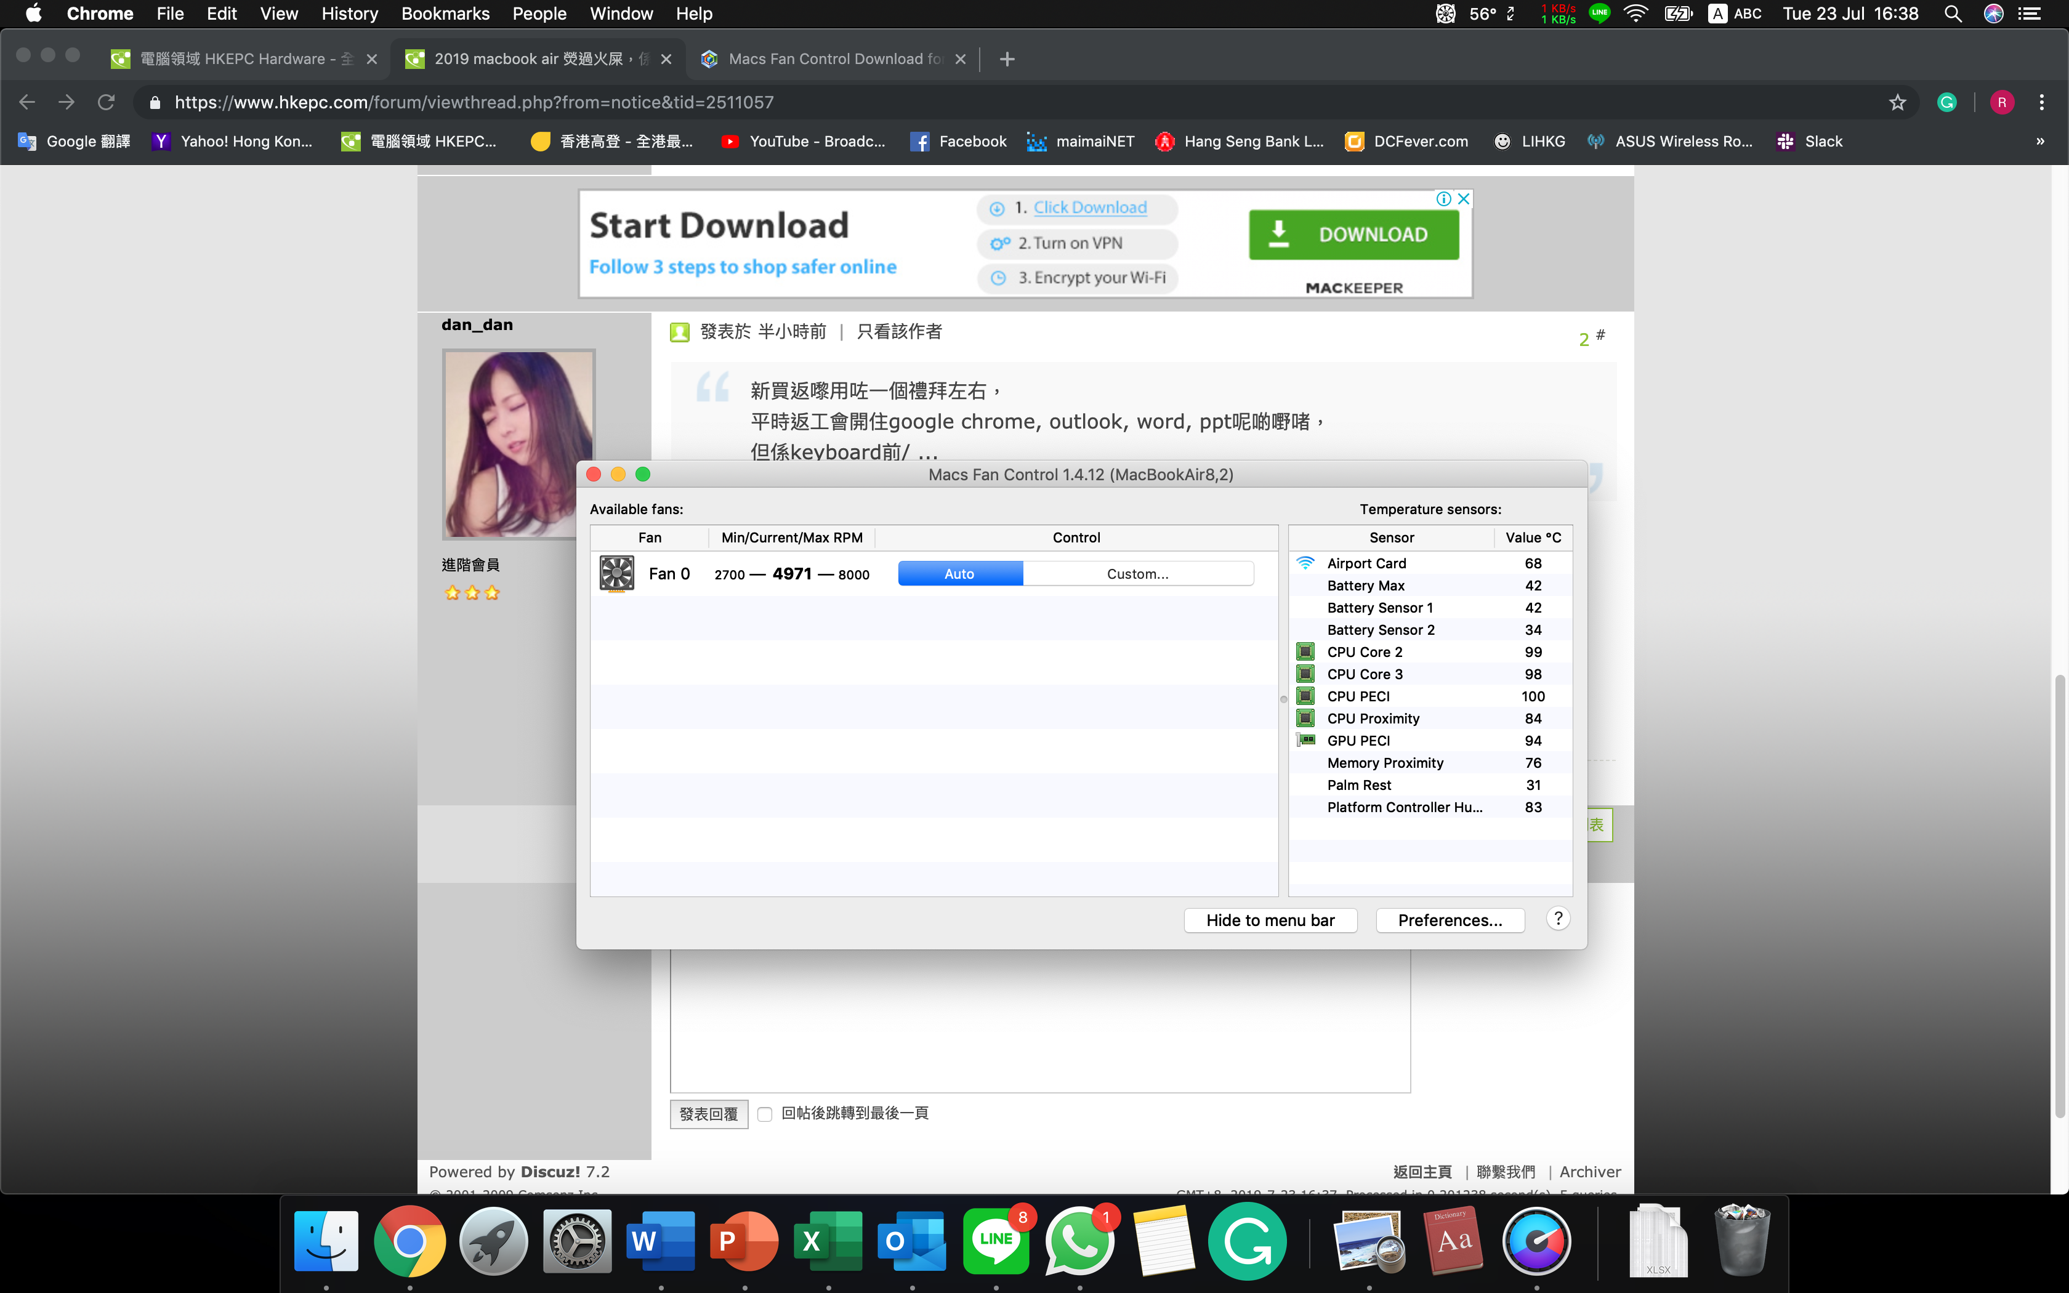
Task: Click the Min/Current/Max RPM column header
Action: (792, 537)
